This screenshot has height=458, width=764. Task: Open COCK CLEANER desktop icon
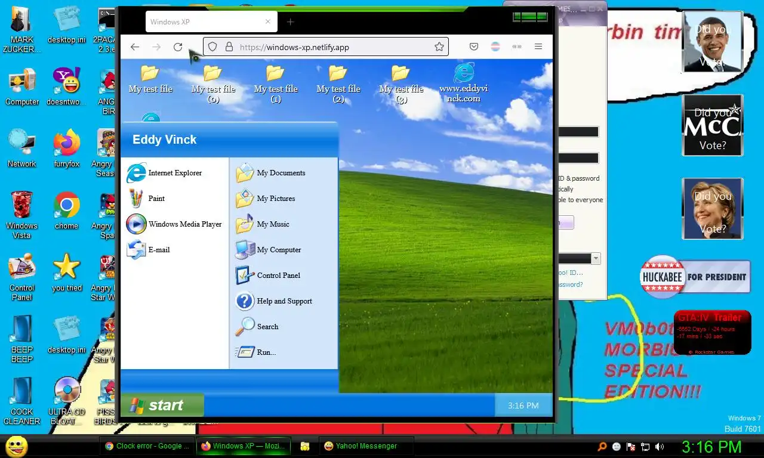coord(22,401)
